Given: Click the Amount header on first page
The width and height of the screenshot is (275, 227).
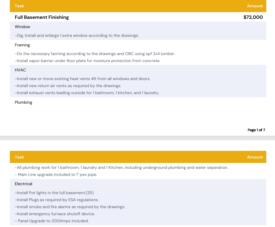Looking at the screenshot, I should click(255, 6).
